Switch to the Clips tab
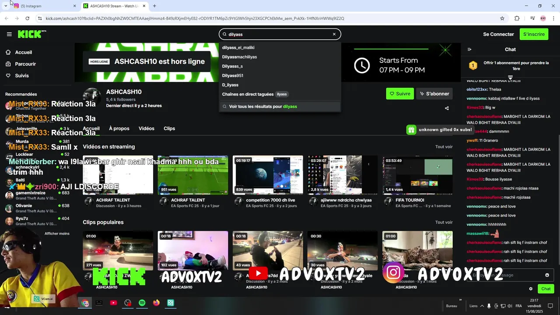Image resolution: width=560 pixels, height=315 pixels. (x=169, y=129)
